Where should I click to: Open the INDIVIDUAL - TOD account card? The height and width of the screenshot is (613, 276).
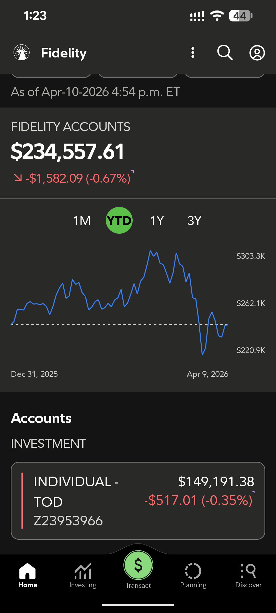(138, 501)
